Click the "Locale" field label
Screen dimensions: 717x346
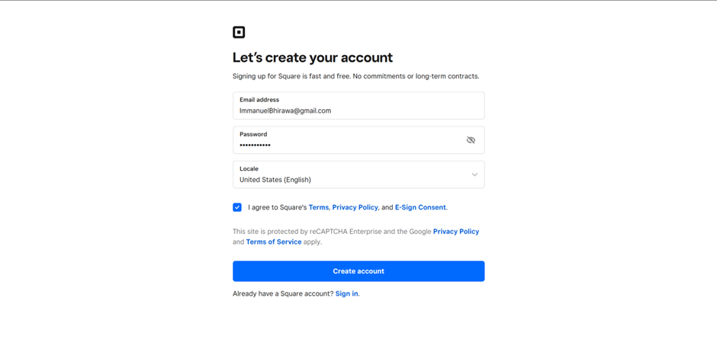click(249, 168)
